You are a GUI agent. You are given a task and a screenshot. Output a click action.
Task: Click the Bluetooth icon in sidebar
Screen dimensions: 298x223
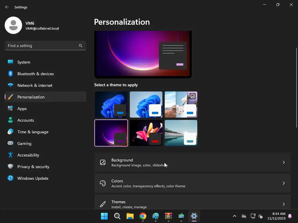coord(10,73)
